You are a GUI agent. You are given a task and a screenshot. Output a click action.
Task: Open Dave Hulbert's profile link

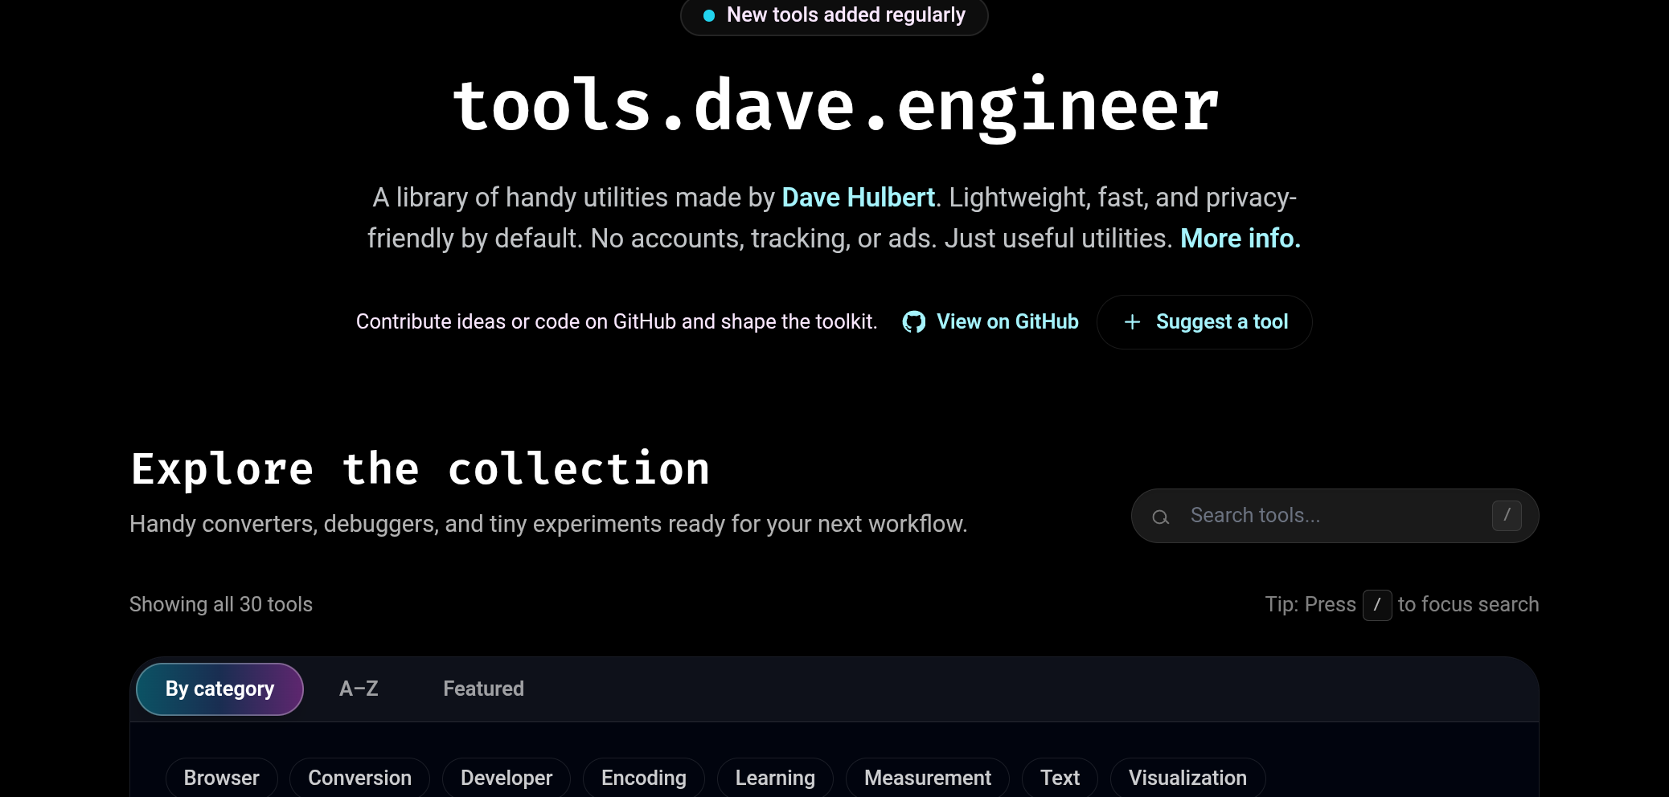click(x=858, y=198)
